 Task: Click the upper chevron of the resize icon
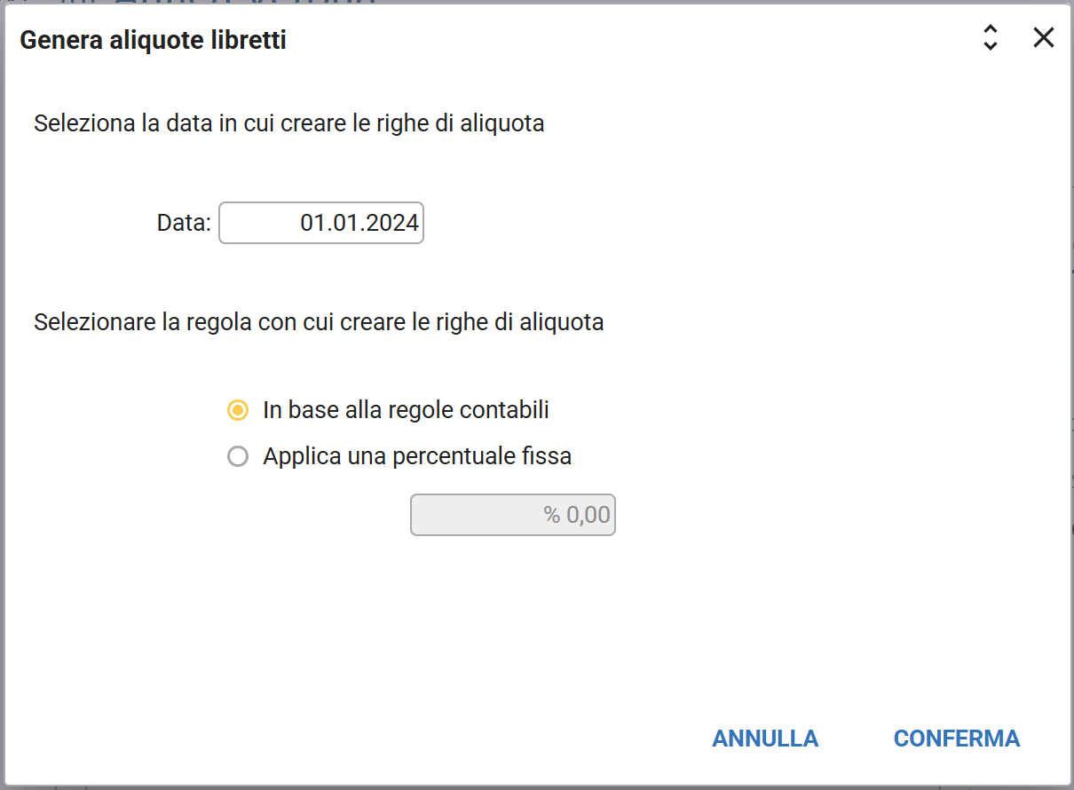[991, 29]
